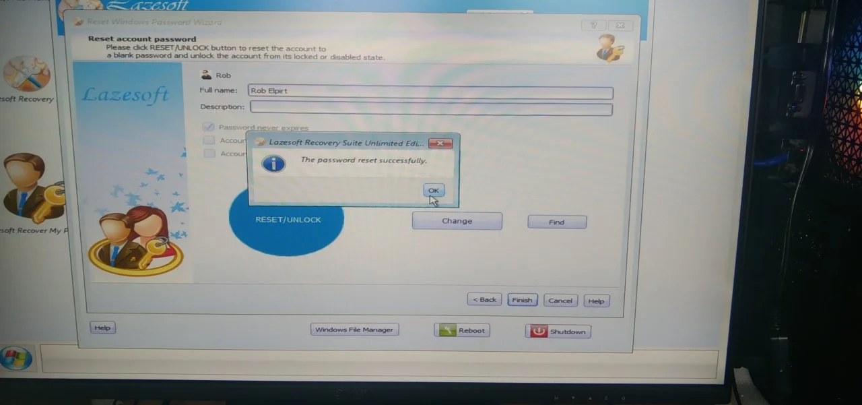Click the Find button
Viewport: 862px width, 405px height.
pyautogui.click(x=557, y=222)
